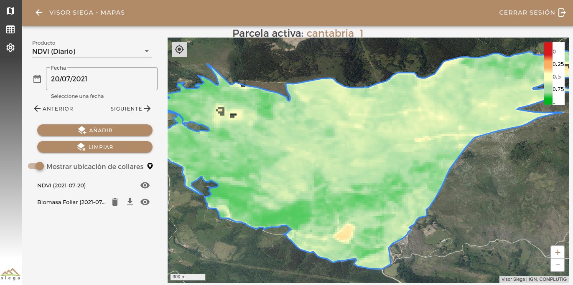The height and width of the screenshot is (285, 573).
Task: Center the map with the locate icon
Action: coord(179,49)
